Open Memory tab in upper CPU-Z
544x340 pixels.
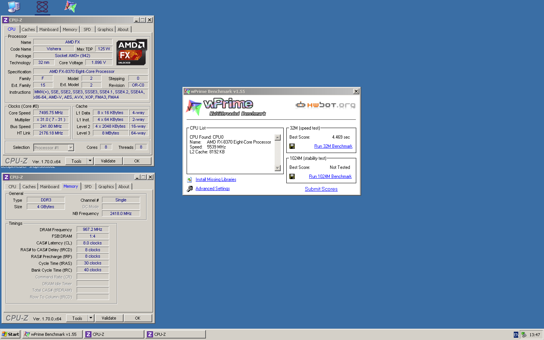(x=70, y=29)
